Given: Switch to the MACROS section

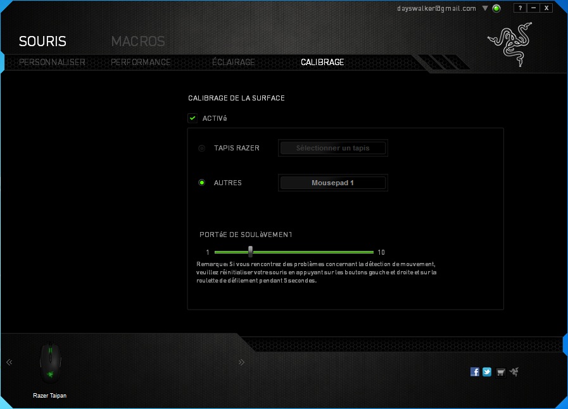Looking at the screenshot, I should click(138, 41).
